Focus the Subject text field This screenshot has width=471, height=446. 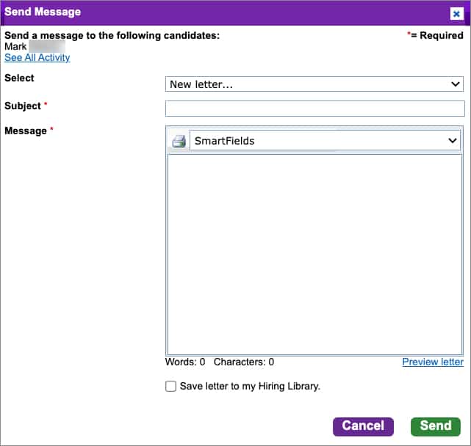[314, 109]
